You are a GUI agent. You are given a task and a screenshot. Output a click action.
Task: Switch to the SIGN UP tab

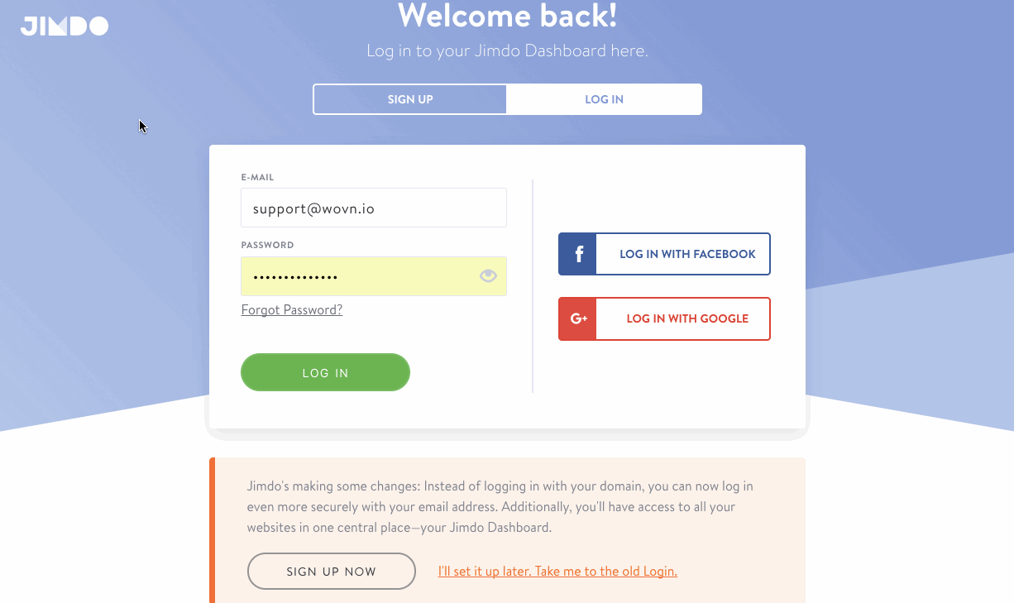[410, 99]
